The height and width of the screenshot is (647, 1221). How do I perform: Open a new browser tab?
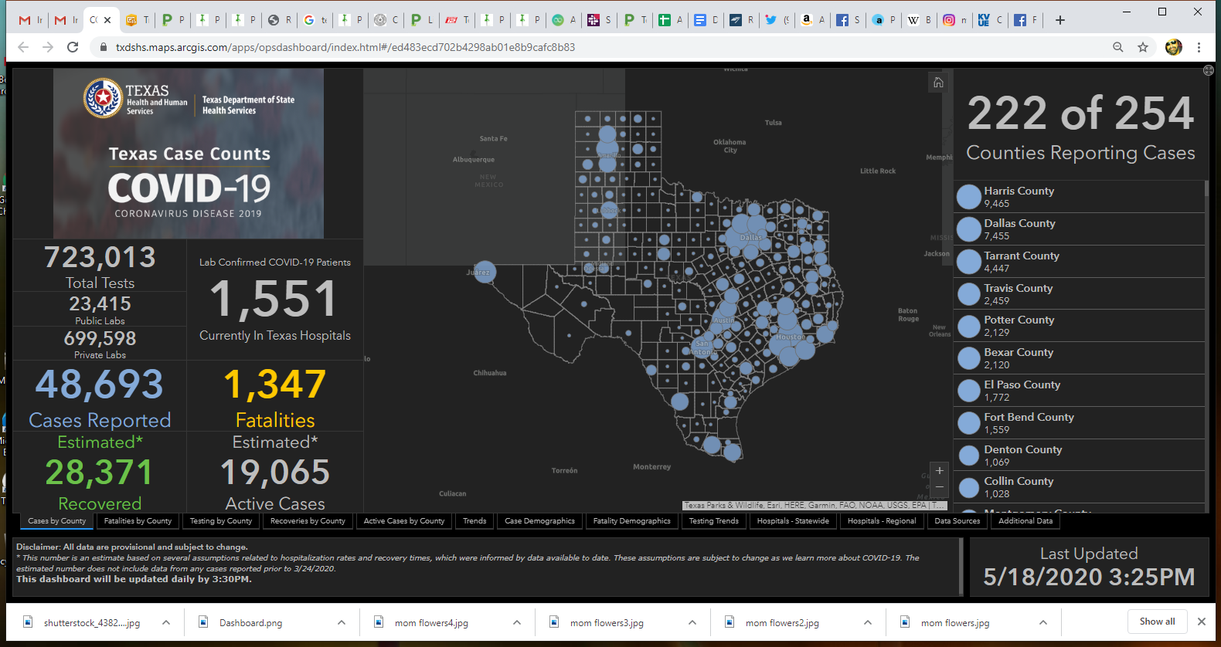[1060, 20]
